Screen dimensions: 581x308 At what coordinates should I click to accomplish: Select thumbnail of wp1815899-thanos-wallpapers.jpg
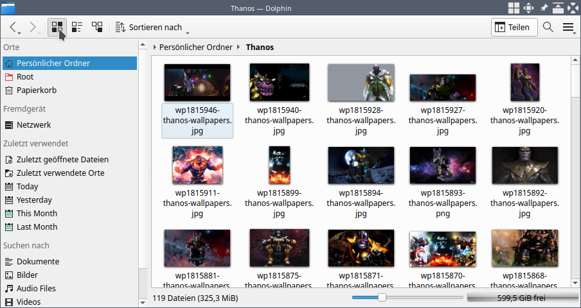280,165
